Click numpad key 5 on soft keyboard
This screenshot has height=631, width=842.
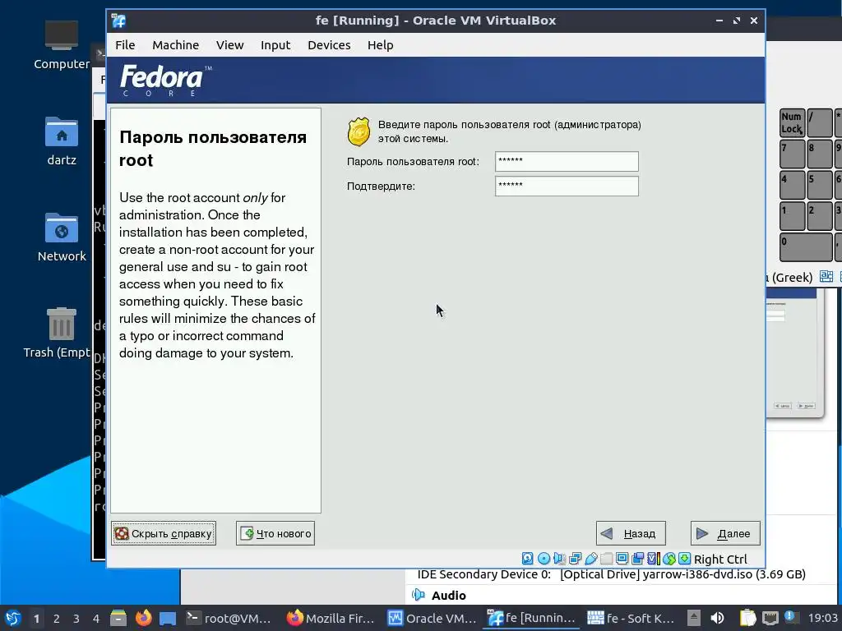[820, 185]
